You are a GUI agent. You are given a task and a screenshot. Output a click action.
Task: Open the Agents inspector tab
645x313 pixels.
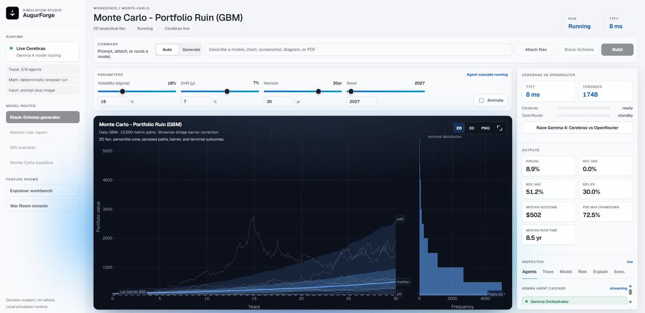pos(529,272)
